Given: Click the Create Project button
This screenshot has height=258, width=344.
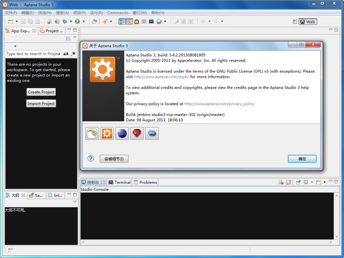Looking at the screenshot, I should pyautogui.click(x=41, y=92).
